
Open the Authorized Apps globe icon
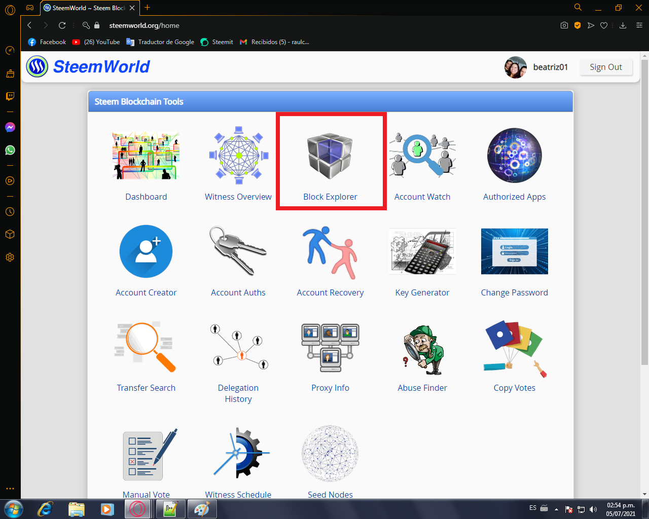tap(515, 156)
